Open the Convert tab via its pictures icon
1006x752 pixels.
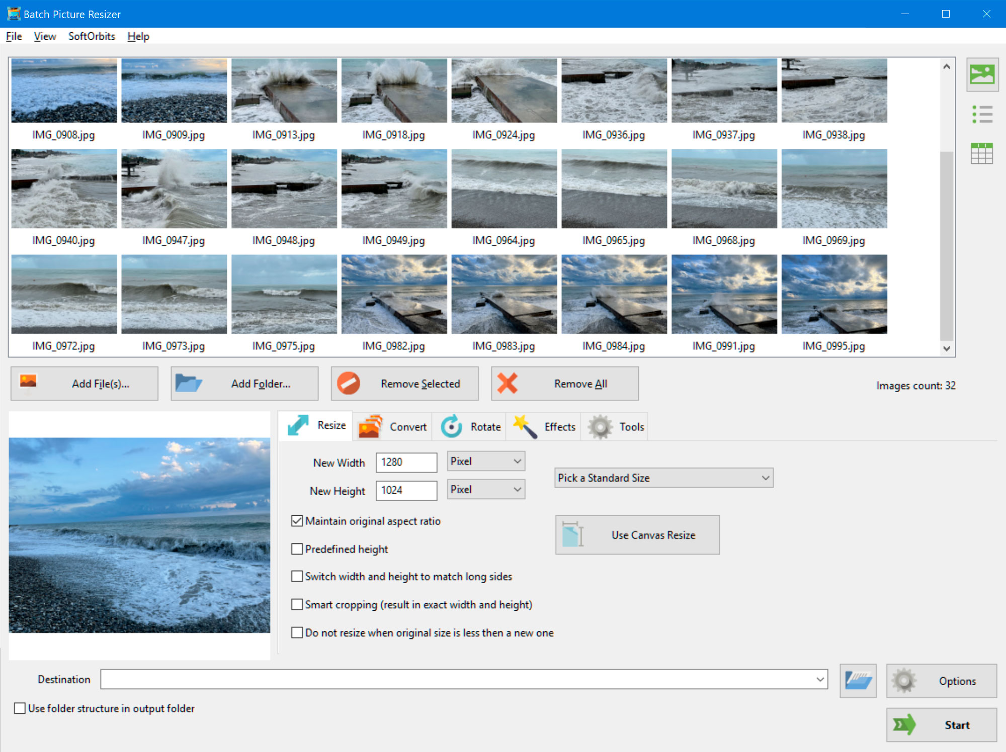tap(370, 426)
